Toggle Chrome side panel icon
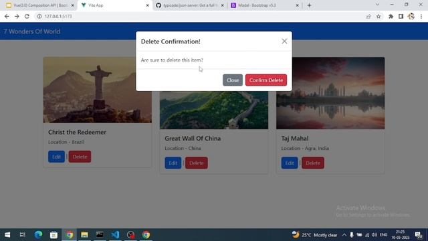 pyautogui.click(x=401, y=16)
